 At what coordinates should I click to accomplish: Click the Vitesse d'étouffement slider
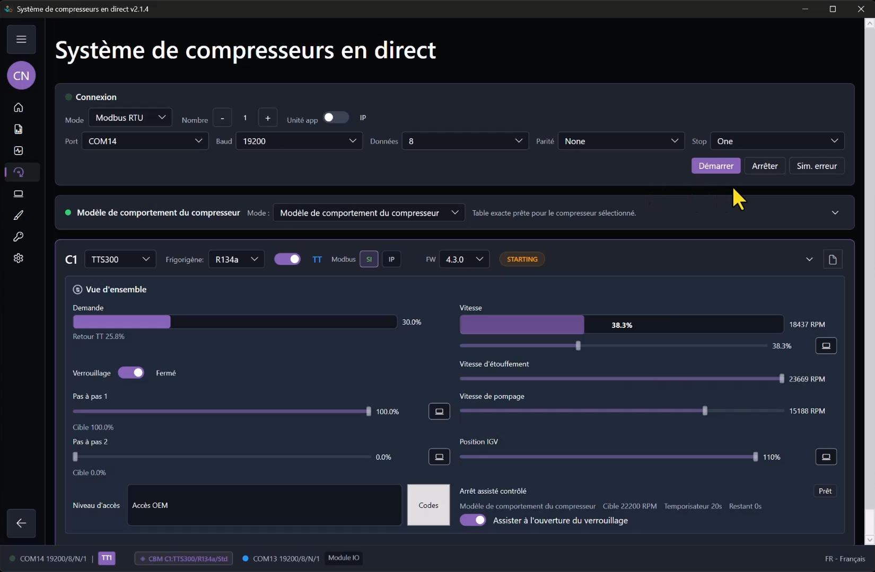click(x=622, y=379)
